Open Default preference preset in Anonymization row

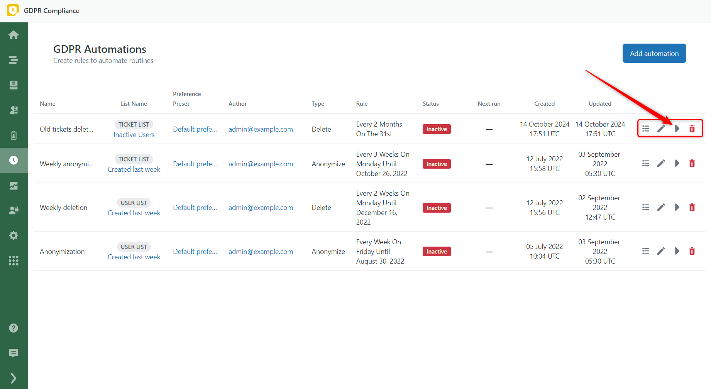195,252
